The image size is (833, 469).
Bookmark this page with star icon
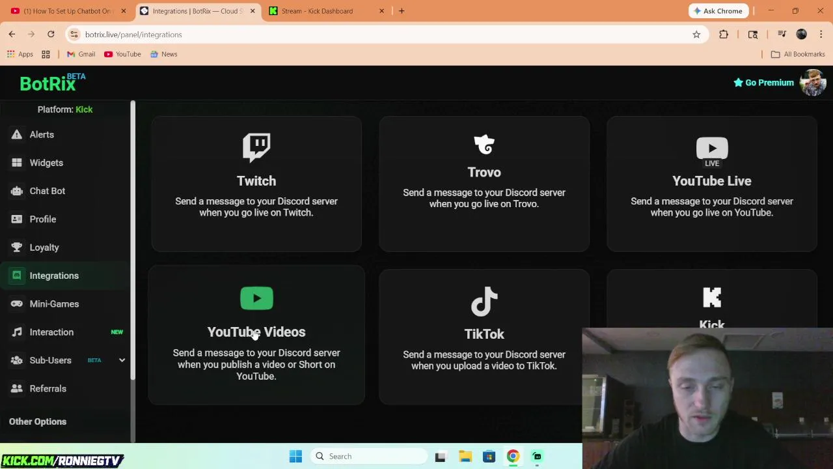pyautogui.click(x=696, y=35)
